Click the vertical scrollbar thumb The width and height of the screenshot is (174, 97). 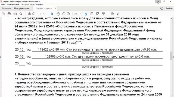pos(171,56)
